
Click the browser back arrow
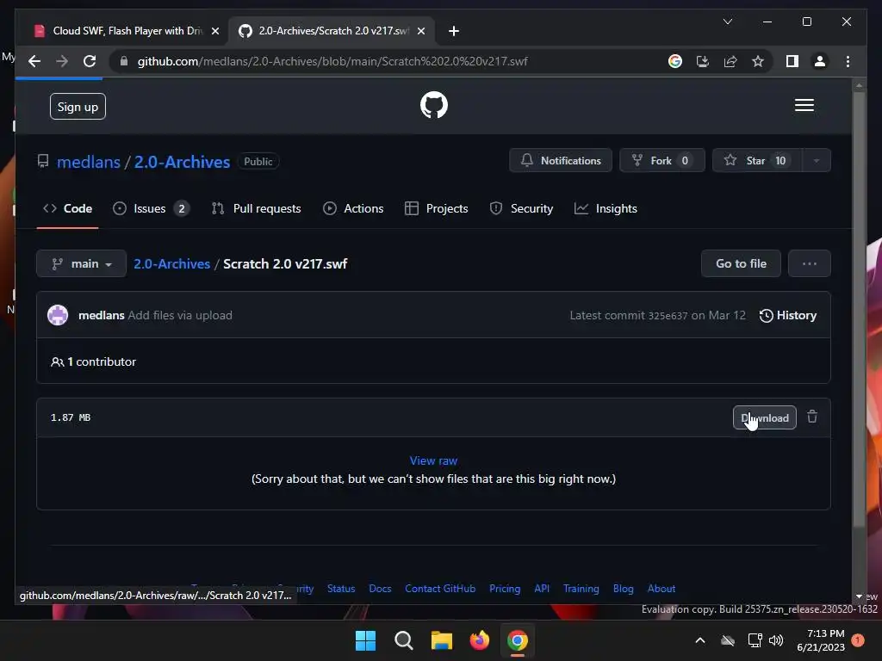34,61
